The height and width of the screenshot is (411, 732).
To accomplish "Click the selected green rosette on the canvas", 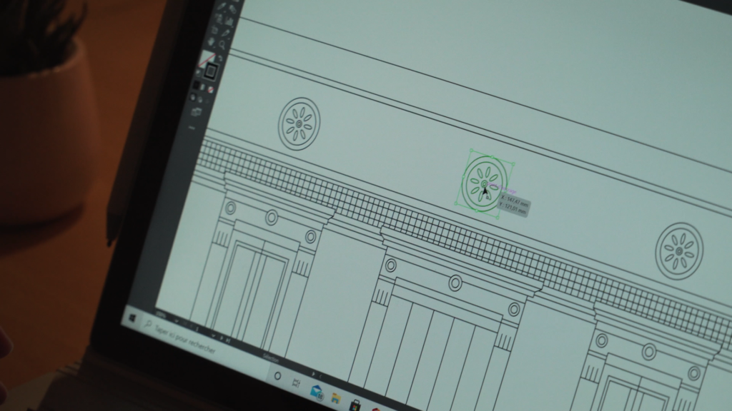I will [x=485, y=183].
